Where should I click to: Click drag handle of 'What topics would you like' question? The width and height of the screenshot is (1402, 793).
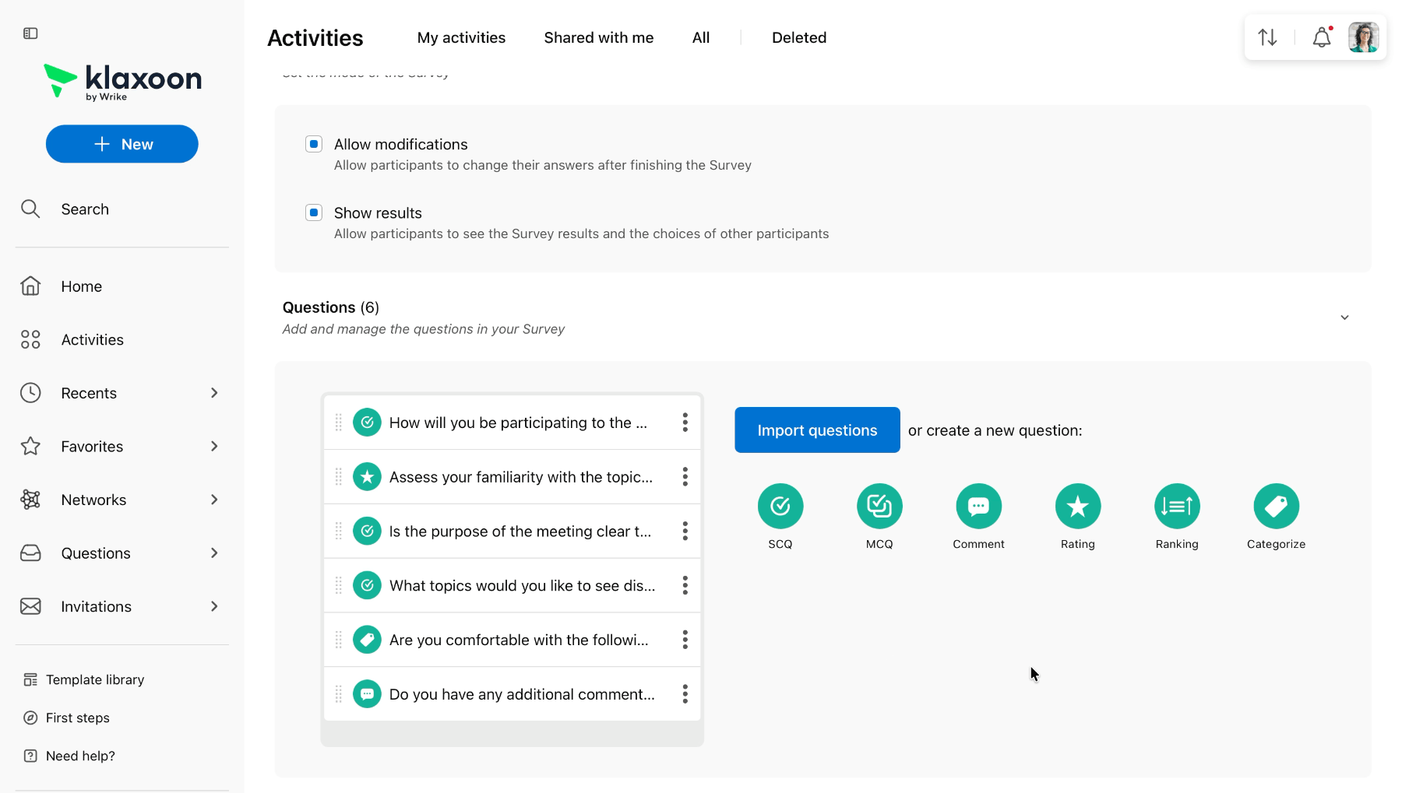pyautogui.click(x=339, y=585)
